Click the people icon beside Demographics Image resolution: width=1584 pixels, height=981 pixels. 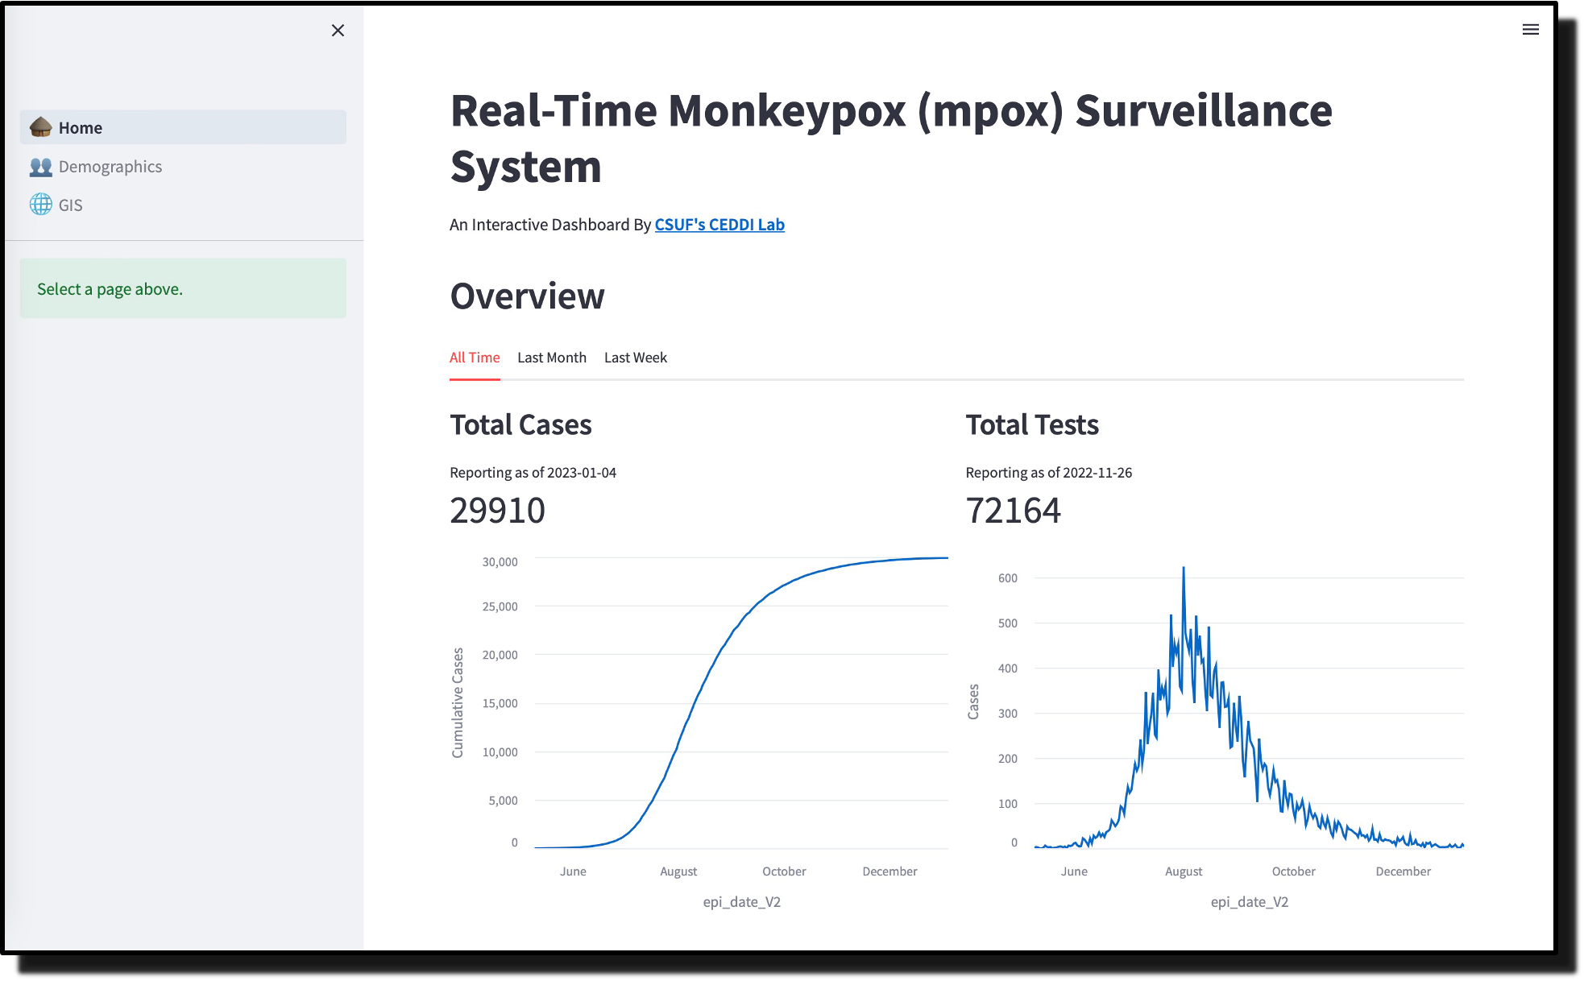[40, 167]
